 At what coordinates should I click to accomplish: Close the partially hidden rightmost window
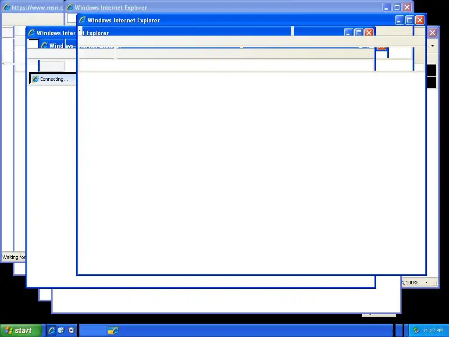[432, 32]
